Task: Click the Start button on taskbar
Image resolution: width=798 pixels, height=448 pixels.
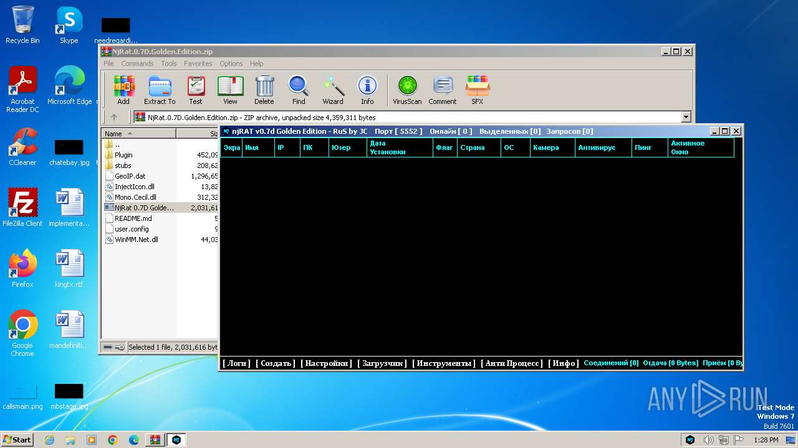Action: click(17, 439)
